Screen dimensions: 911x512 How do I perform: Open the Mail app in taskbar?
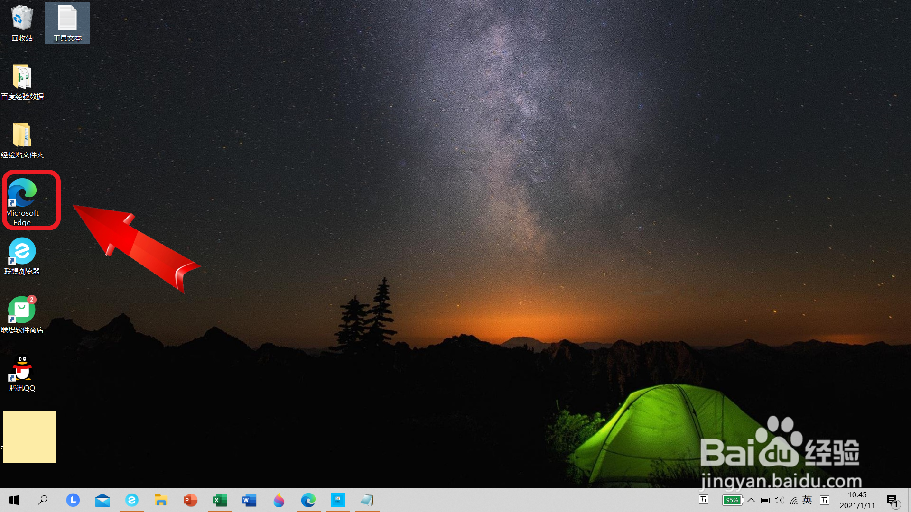tap(102, 500)
